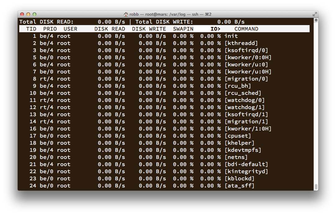The height and width of the screenshot is (215, 336).
Task: Click the init process row
Action: click(x=231, y=36)
